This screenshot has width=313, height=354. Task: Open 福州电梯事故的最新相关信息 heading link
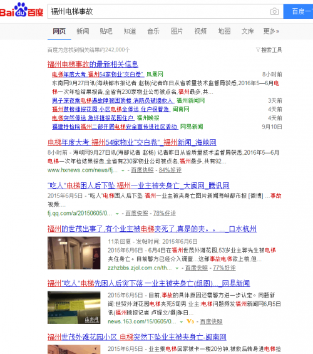93,65
